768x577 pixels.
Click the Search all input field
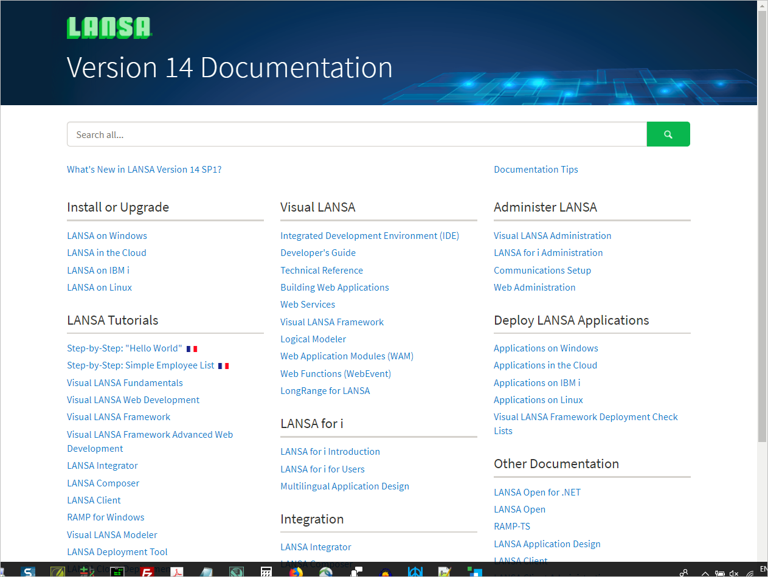tap(357, 134)
